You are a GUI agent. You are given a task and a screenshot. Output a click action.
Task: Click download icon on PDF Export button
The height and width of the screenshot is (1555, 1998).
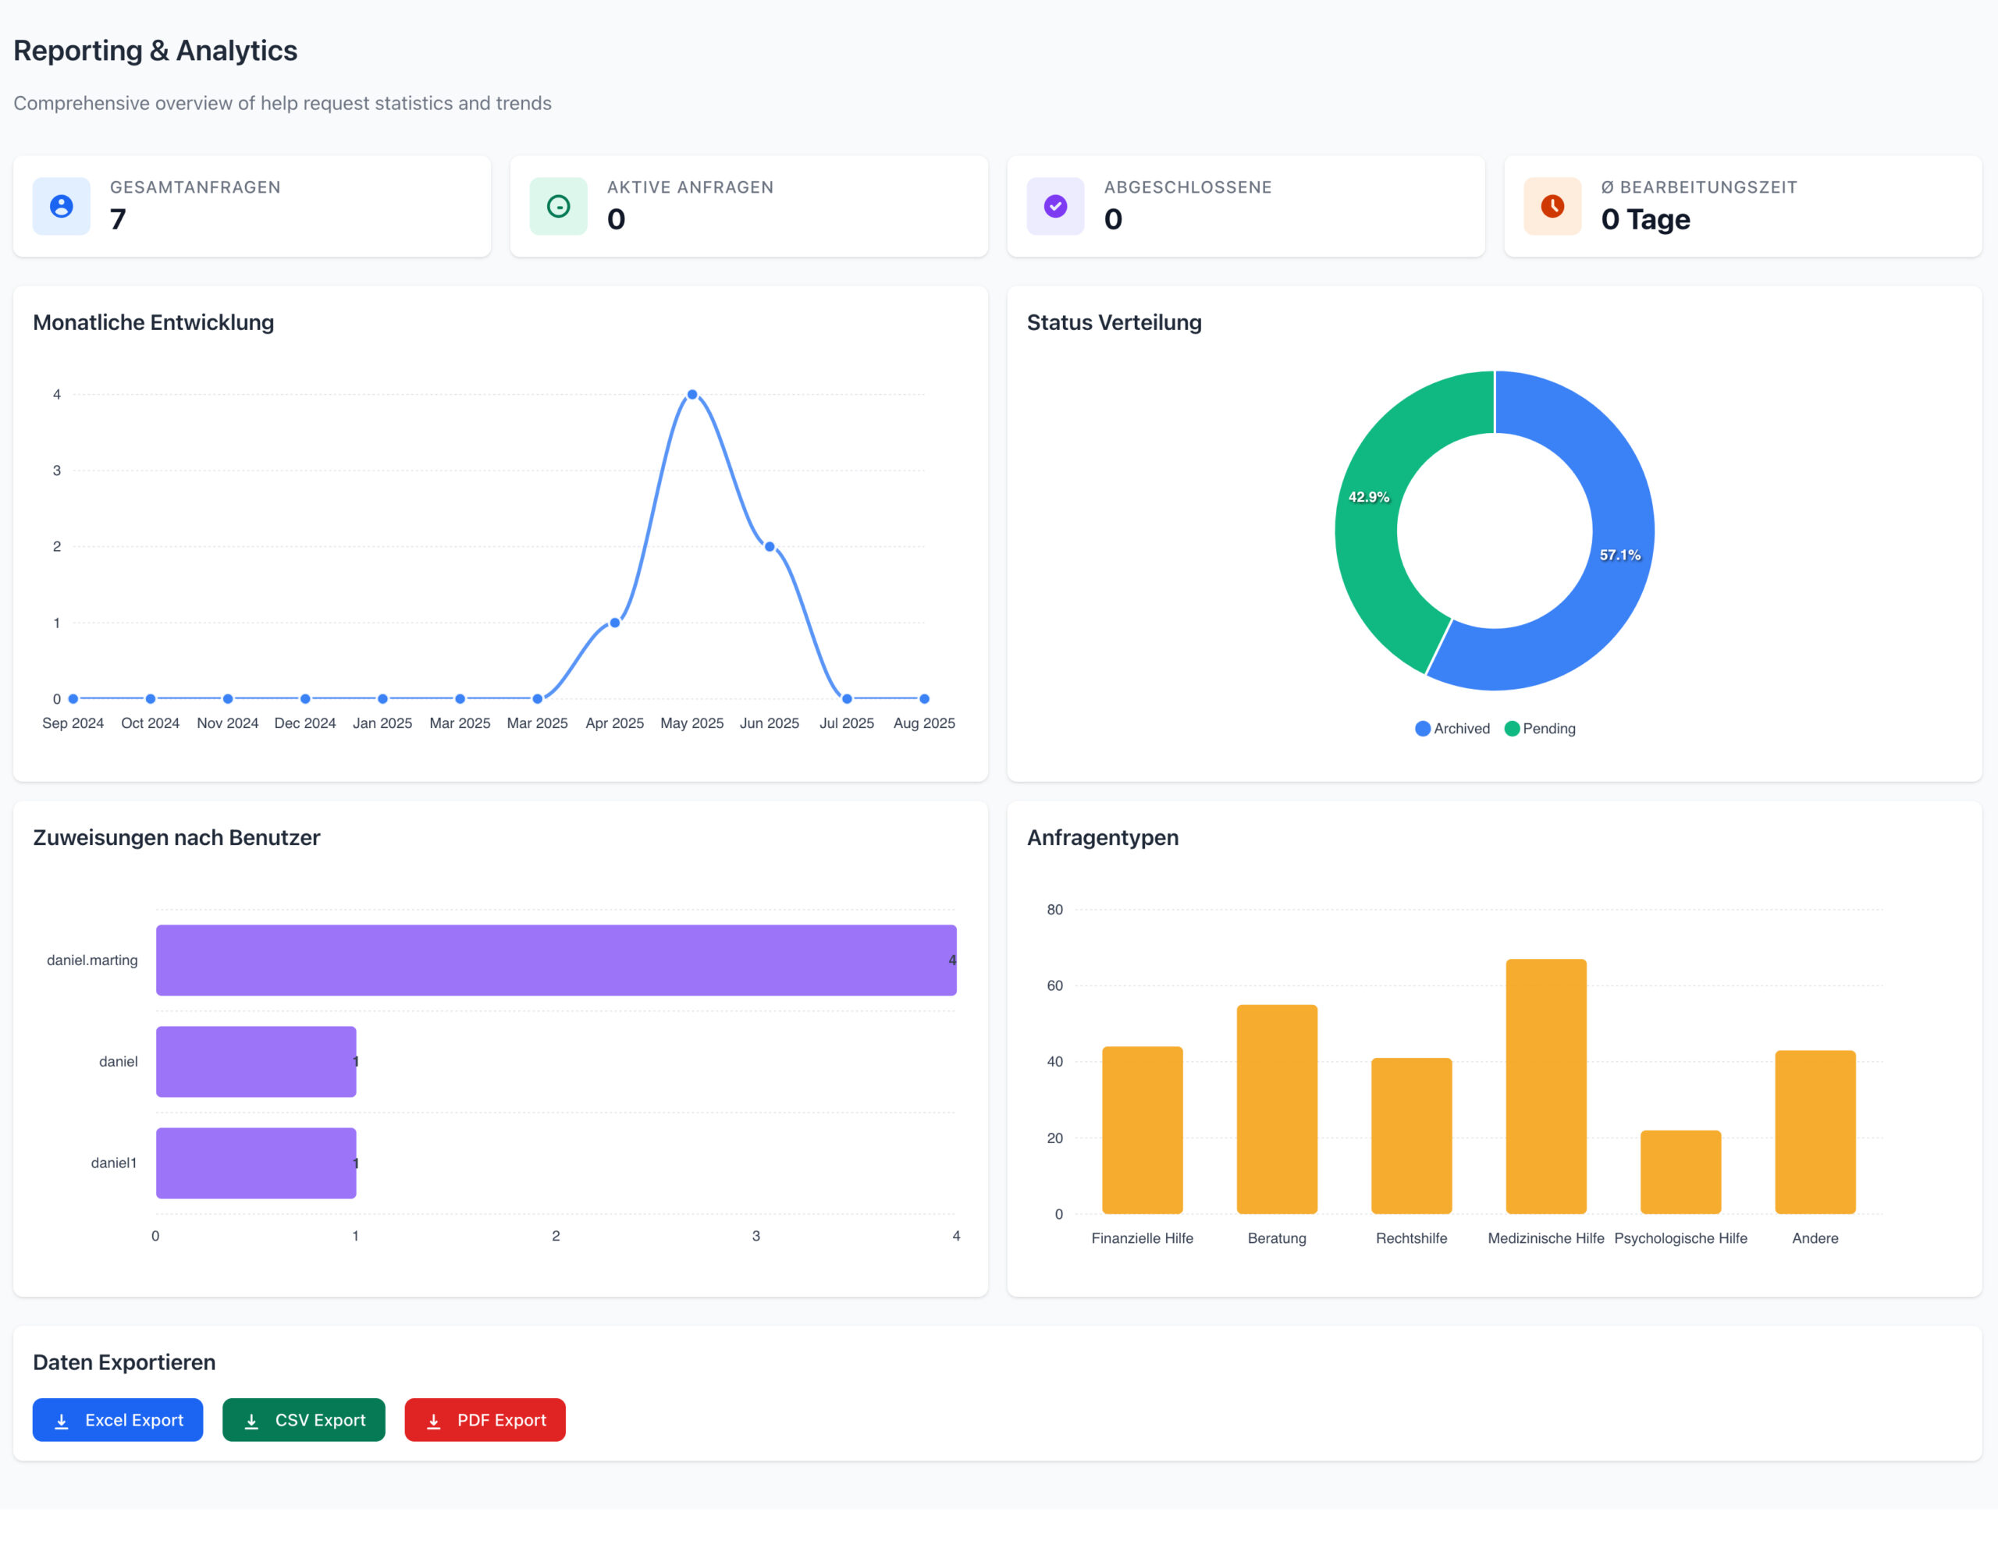434,1421
